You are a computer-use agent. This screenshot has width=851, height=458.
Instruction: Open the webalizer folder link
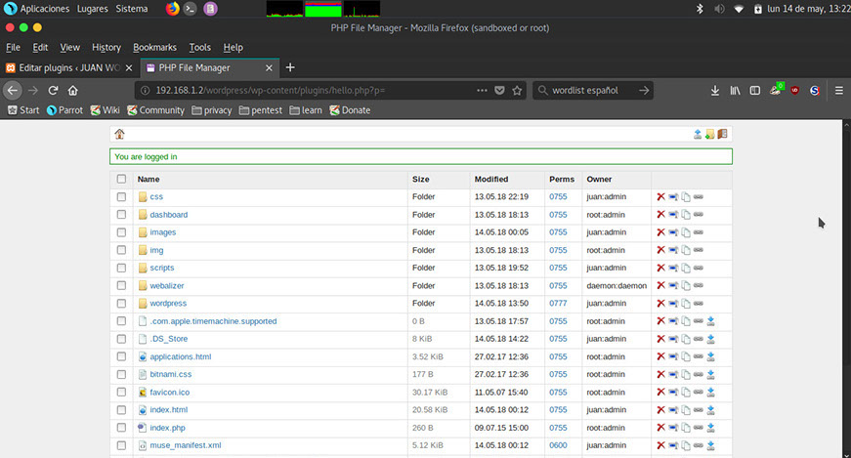click(x=166, y=286)
